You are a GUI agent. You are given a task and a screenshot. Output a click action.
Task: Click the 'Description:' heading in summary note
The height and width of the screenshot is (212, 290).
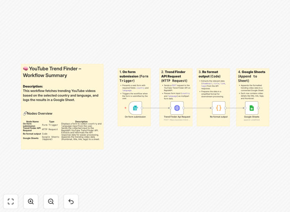33,86
